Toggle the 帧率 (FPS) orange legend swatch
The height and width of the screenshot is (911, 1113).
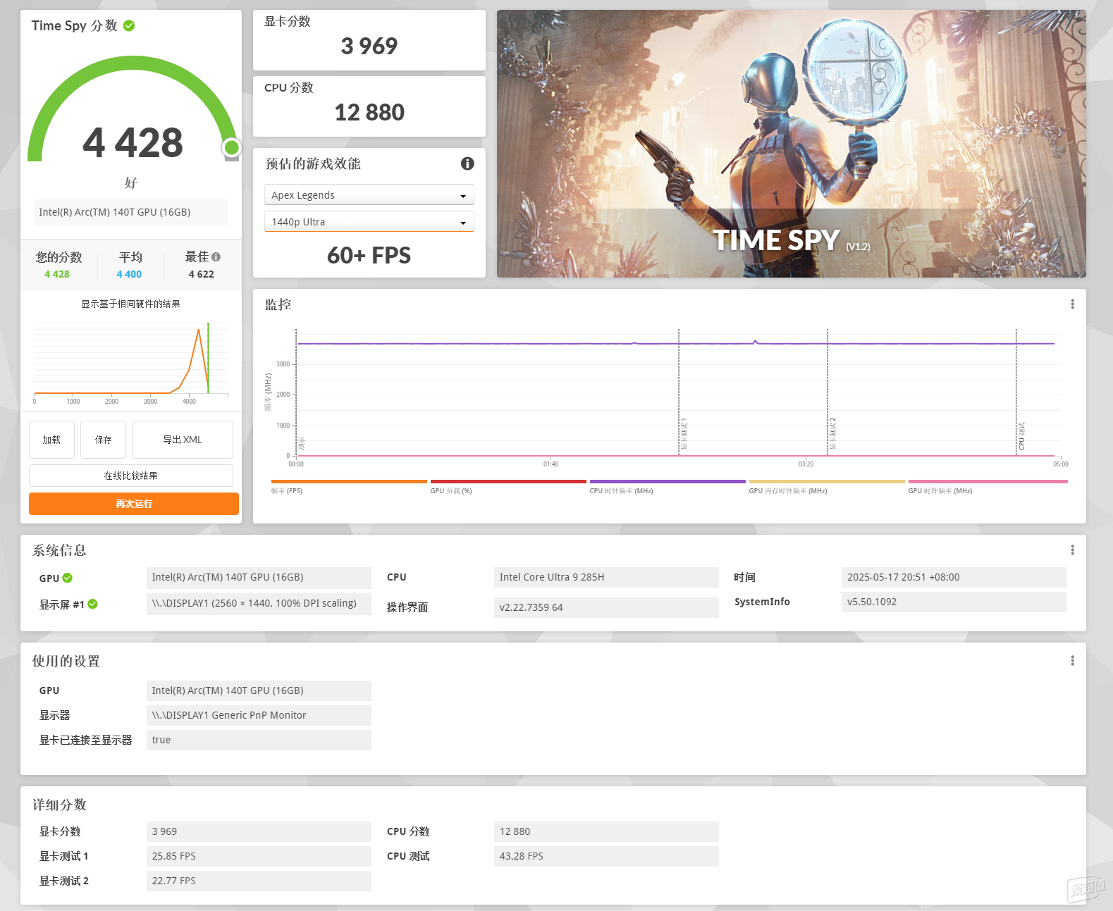349,482
